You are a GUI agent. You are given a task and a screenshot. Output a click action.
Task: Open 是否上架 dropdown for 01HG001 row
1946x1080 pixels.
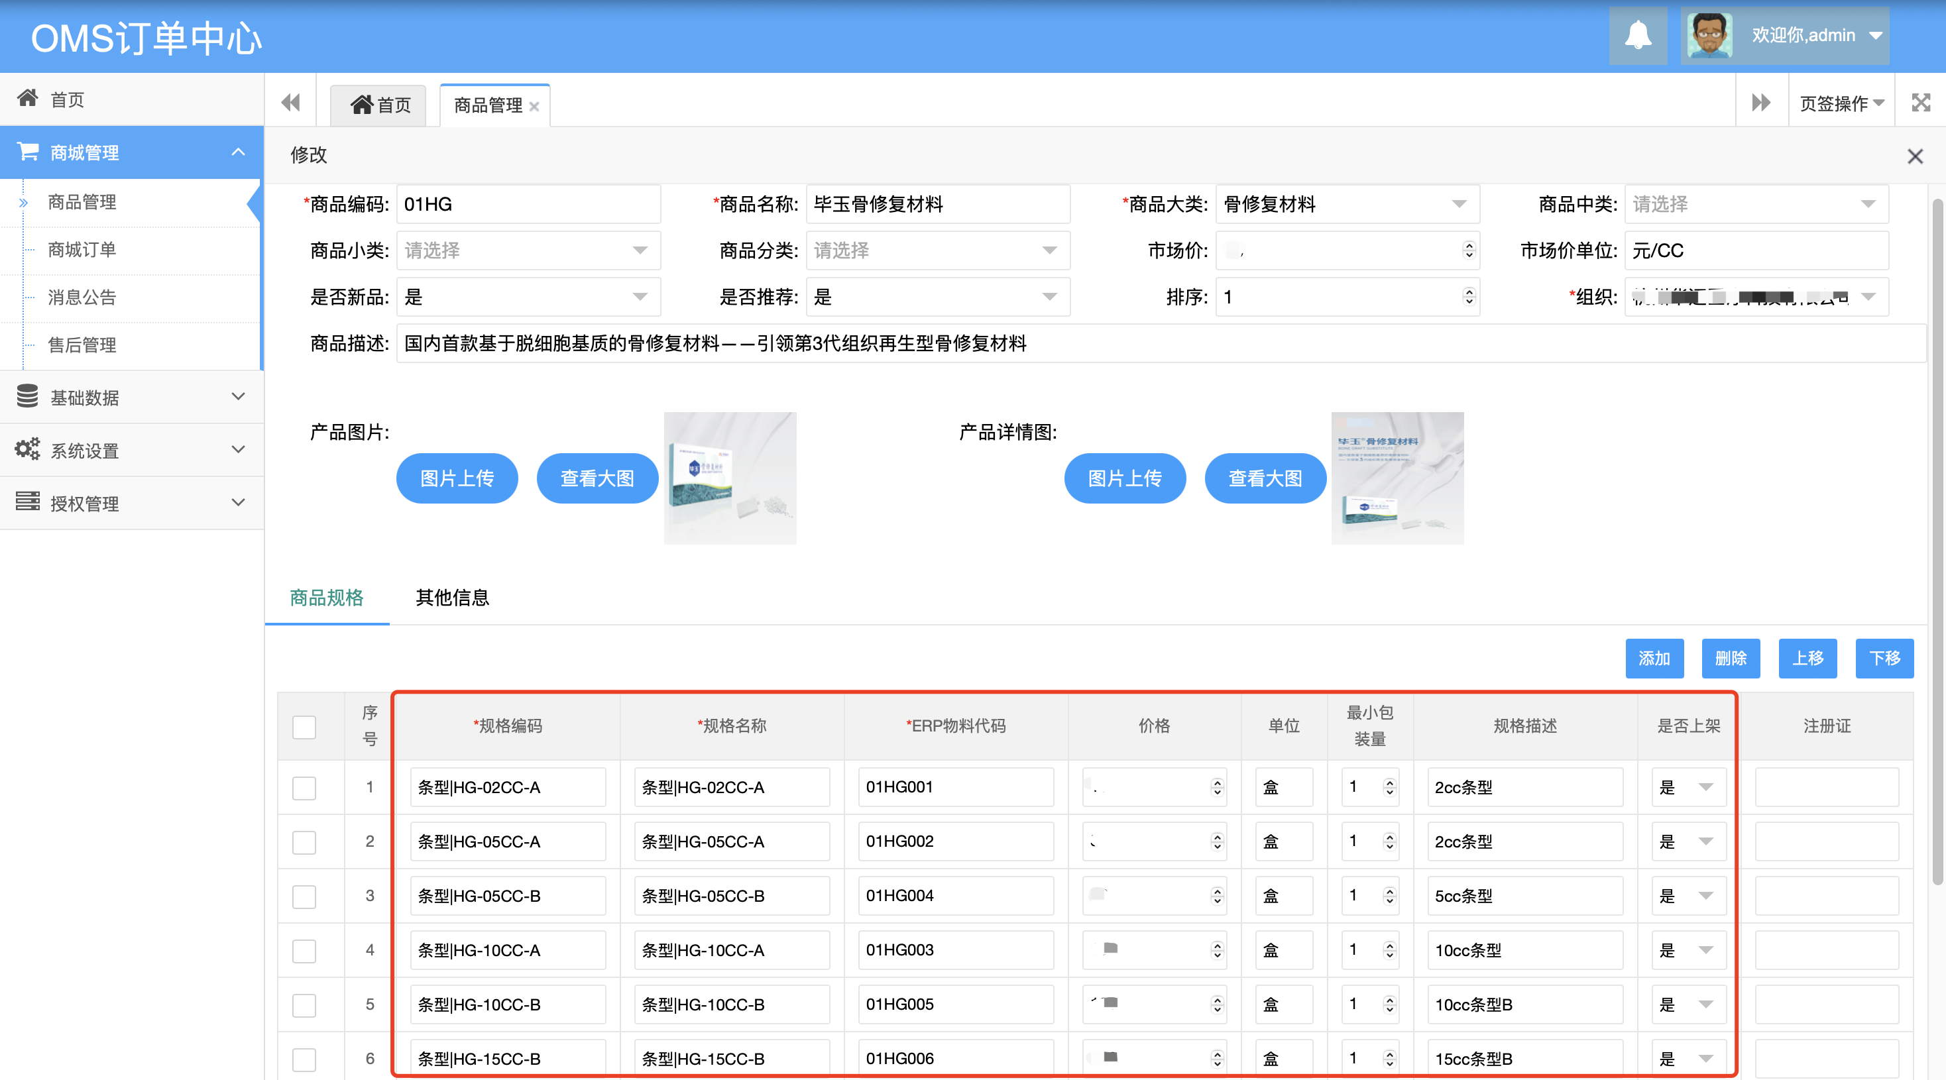tap(1688, 788)
